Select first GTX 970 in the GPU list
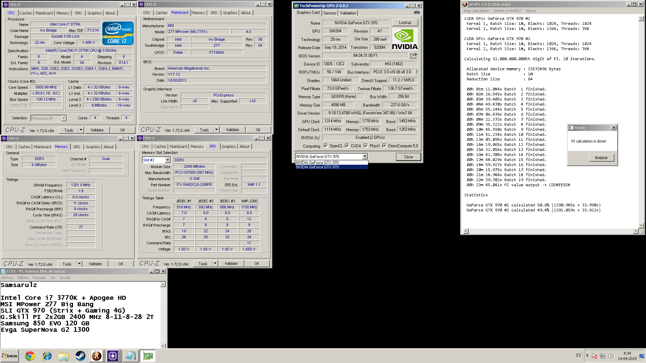 331,163
